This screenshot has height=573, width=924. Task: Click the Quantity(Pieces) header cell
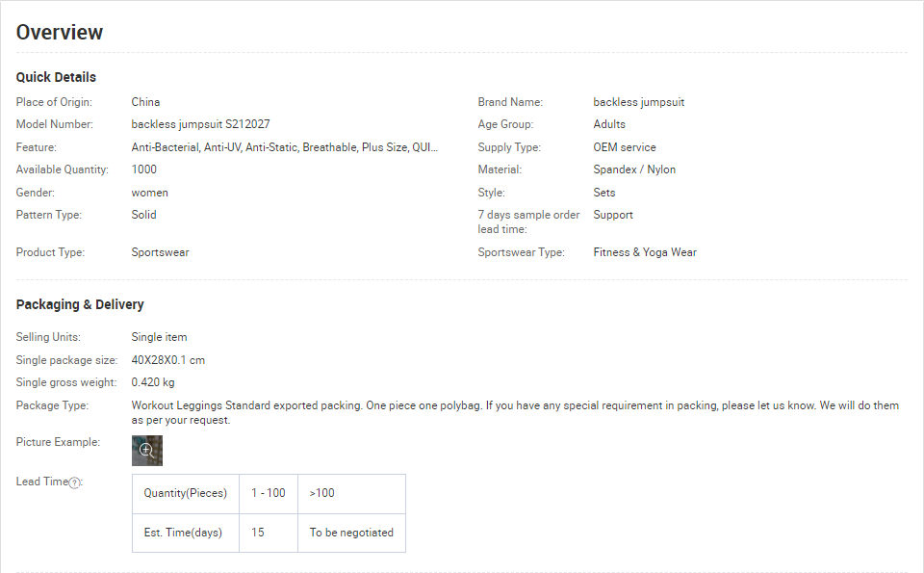186,493
